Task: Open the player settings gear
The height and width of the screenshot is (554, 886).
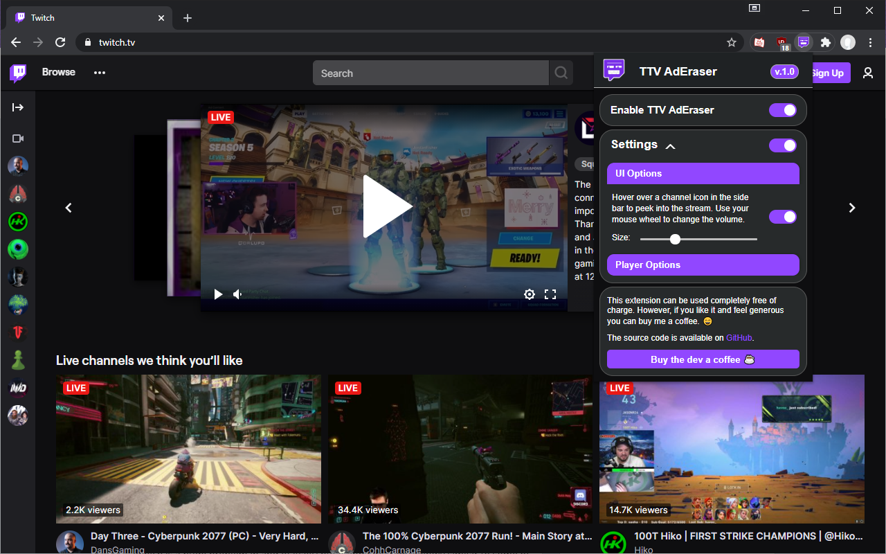Action: point(530,294)
